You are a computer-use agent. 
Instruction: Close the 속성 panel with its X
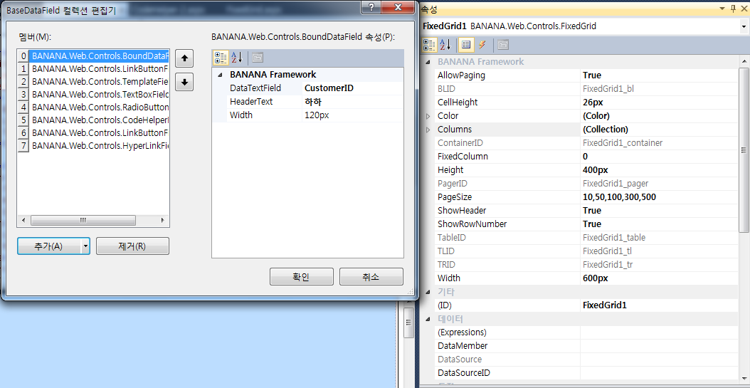coord(744,9)
